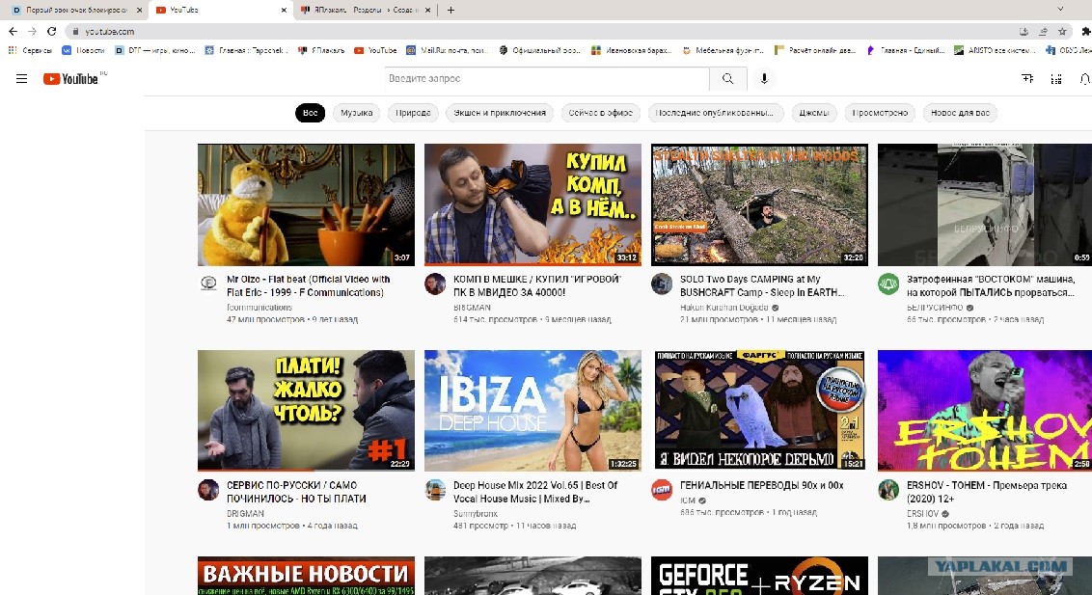Open the Extensions puzzle icon
The height and width of the screenshot is (595, 1092).
coord(1086,31)
